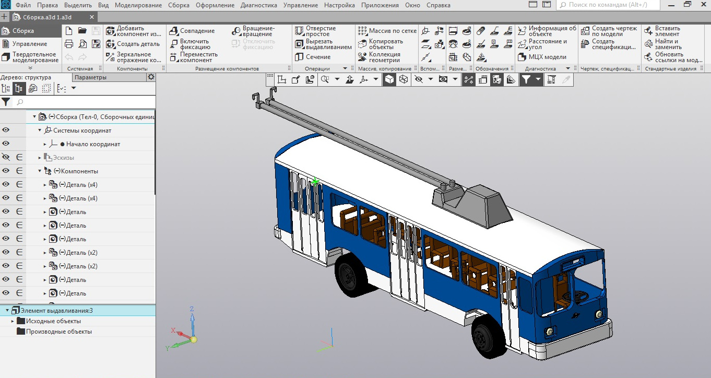
Task: Open the Моделирование menu
Action: coord(138,5)
